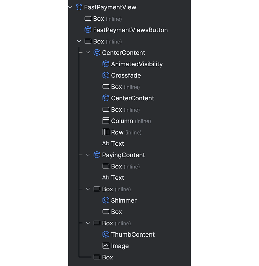Viewport: 259px width, 266px height.
Task: Select the first Box (inline) under FastPaymentView
Action: (103, 18)
